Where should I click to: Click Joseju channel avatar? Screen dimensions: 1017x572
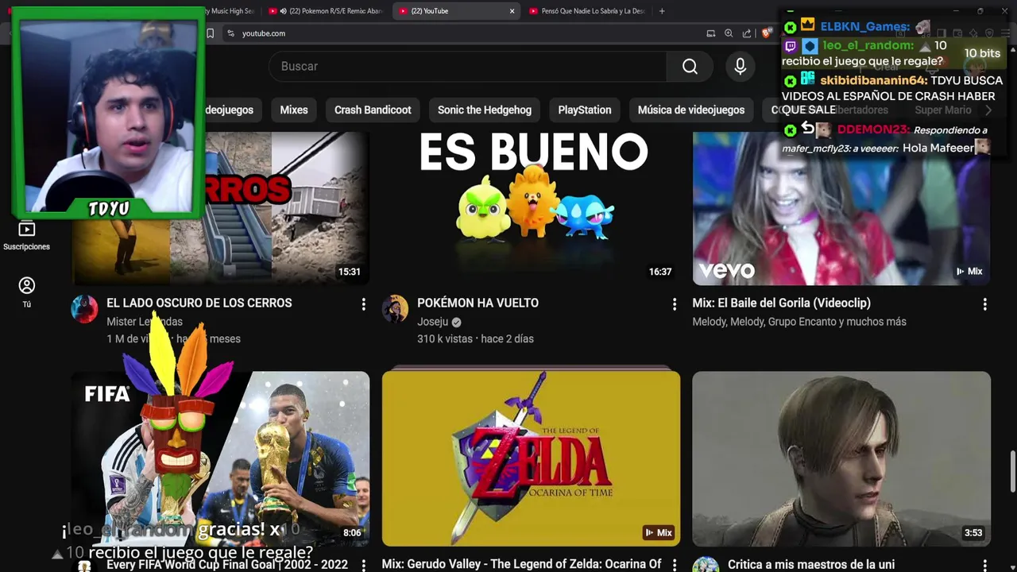click(395, 309)
